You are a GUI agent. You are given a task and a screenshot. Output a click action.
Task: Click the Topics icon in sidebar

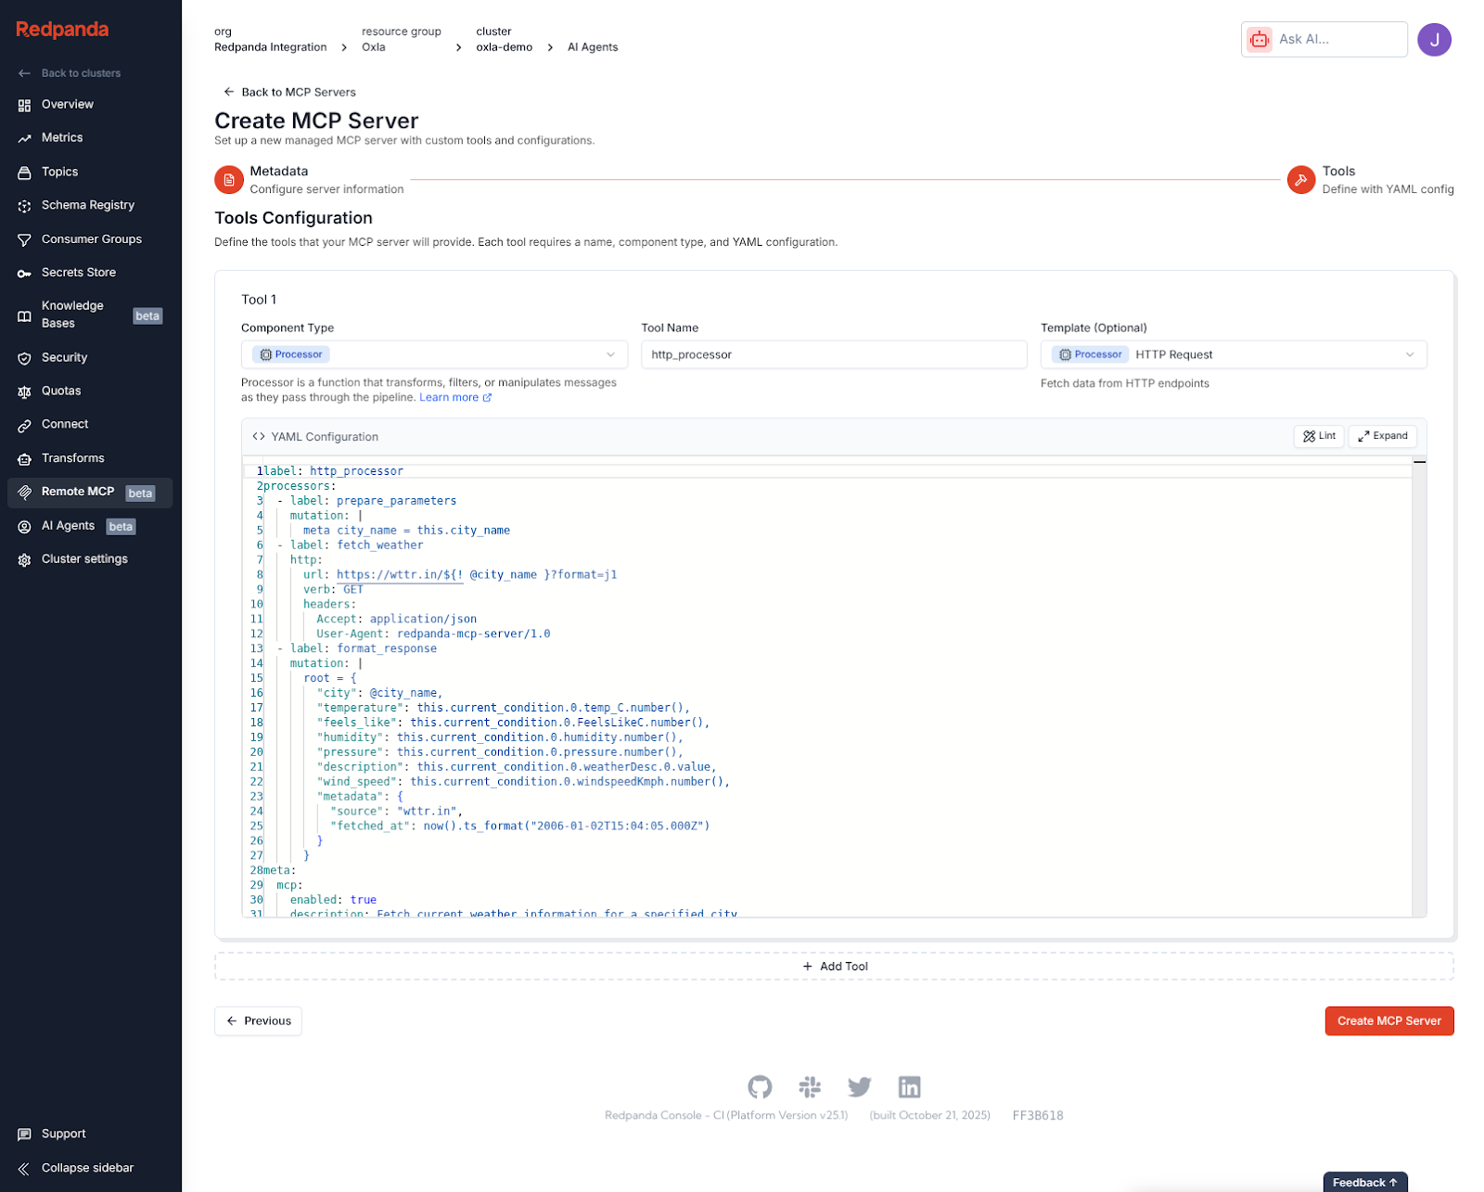coord(24,173)
